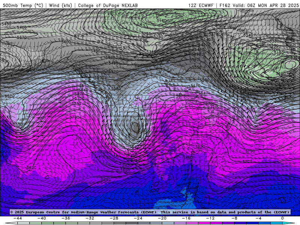Click the 5100 height contour label
300x225 pixels.
tap(280, 73)
